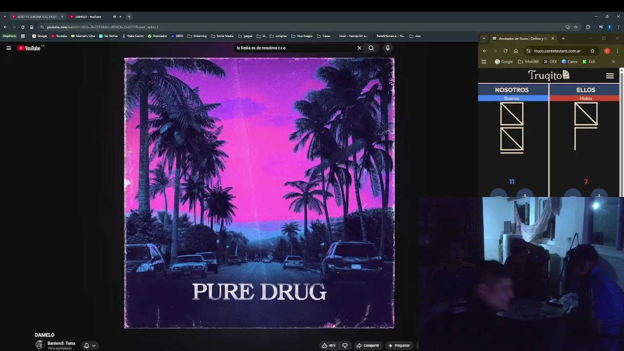Expand the fr4nk369 bookmark folder
The width and height of the screenshot is (624, 351).
[528, 61]
